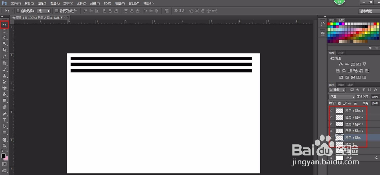Screen dimensions: 380x175
Task: Toggle Quick Mask mode icon
Action: pyautogui.click(x=4, y=164)
